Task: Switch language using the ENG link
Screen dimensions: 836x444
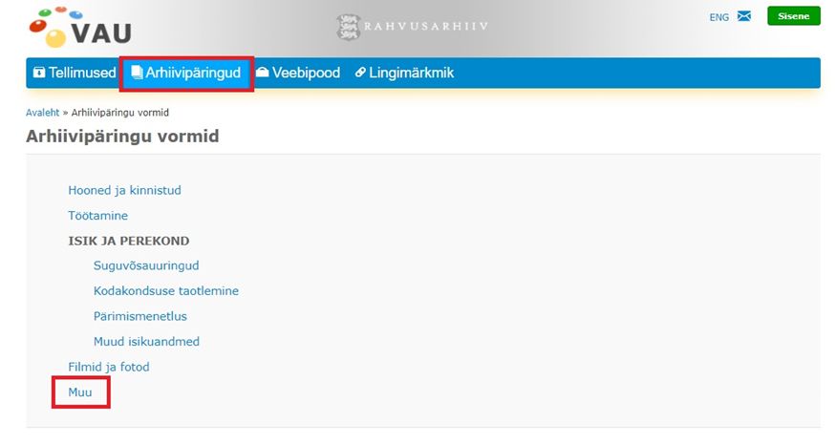Action: tap(718, 17)
